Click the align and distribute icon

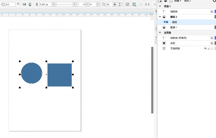click(147, 4)
